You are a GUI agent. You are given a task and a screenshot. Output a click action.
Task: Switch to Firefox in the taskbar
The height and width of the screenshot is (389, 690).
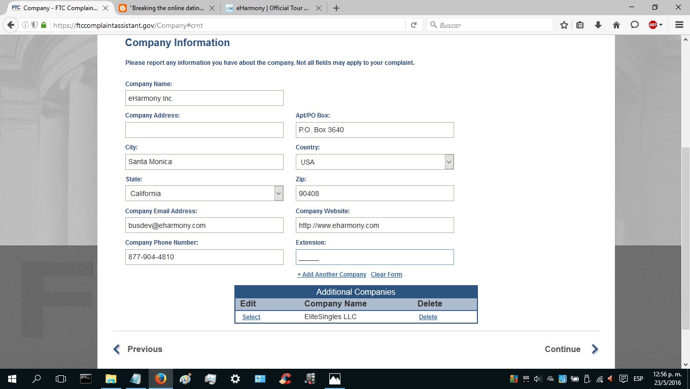pyautogui.click(x=160, y=378)
